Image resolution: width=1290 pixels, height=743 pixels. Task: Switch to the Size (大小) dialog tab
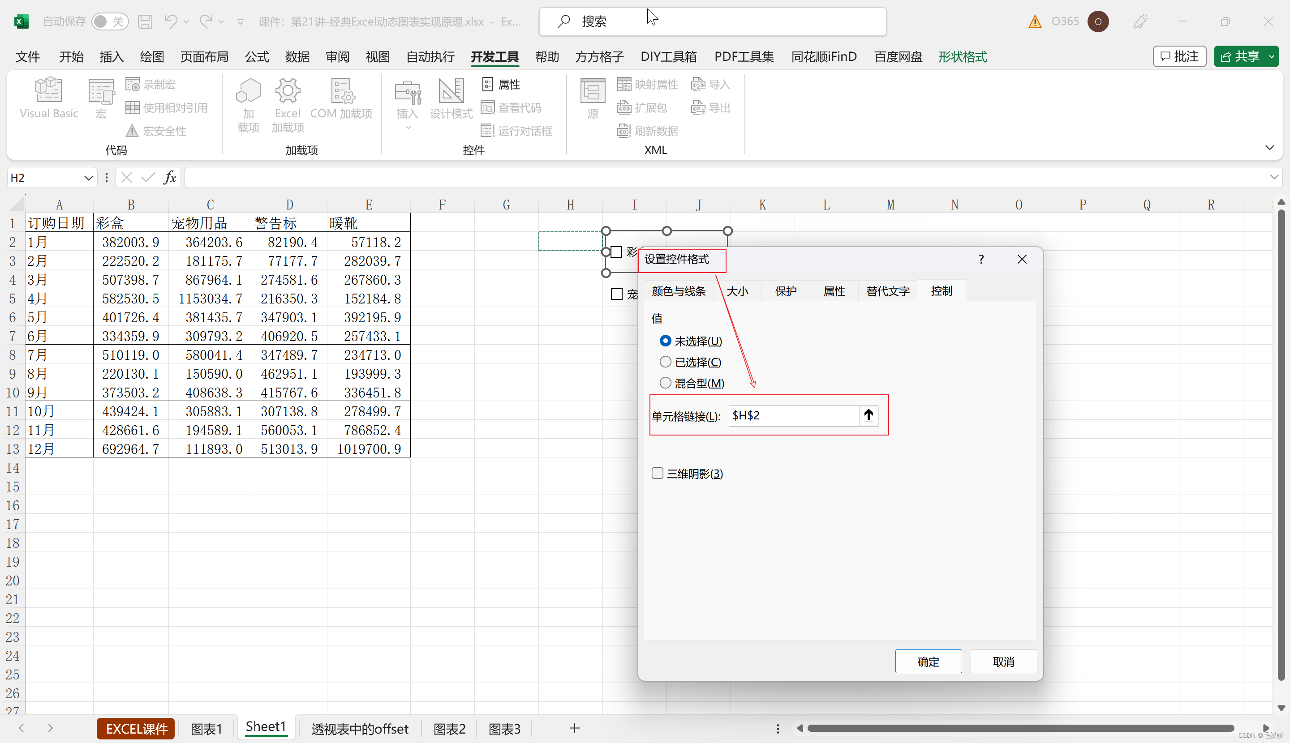click(737, 291)
